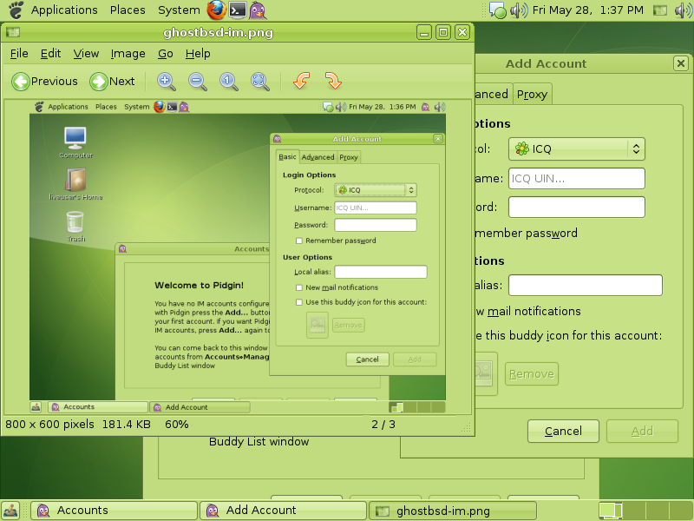
Task: Show the image at normal size
Action: click(x=229, y=82)
